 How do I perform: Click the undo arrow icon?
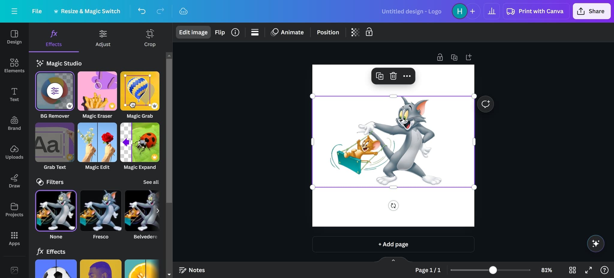[142, 11]
